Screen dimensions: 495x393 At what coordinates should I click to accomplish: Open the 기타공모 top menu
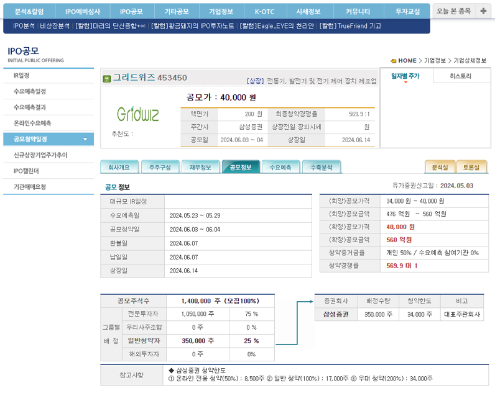tap(177, 12)
